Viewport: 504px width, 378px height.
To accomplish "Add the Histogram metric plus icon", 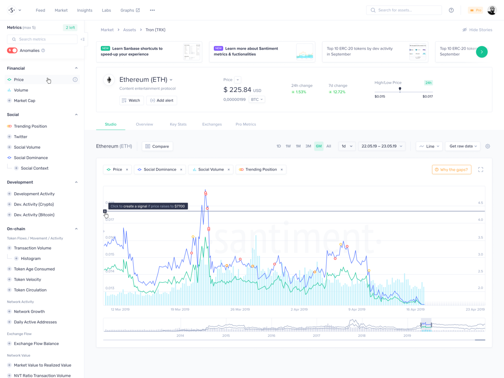I will (x=16, y=259).
